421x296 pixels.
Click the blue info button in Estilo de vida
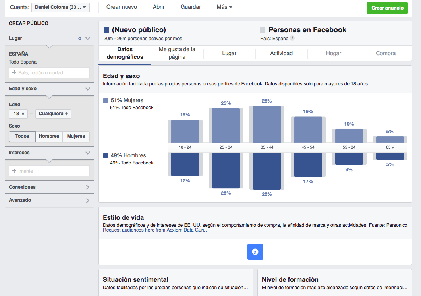(255, 252)
